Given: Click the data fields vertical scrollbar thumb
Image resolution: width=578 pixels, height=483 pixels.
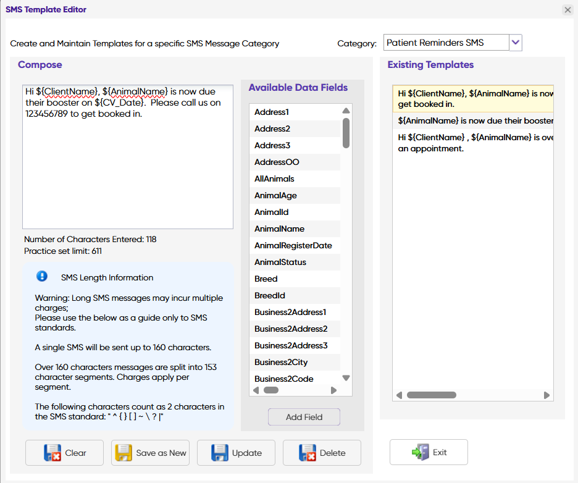Looking at the screenshot, I should coord(346,133).
